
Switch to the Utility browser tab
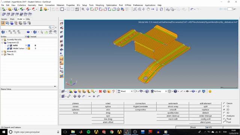28,19
